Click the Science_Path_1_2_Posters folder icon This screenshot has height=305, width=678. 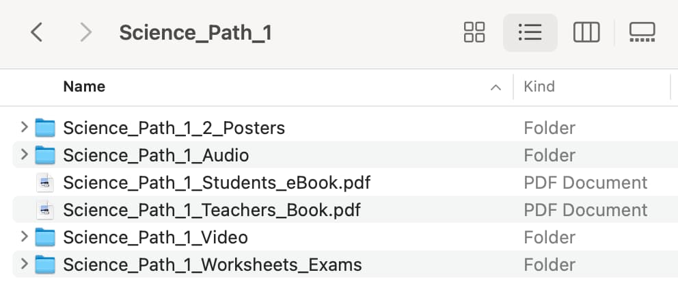point(45,128)
